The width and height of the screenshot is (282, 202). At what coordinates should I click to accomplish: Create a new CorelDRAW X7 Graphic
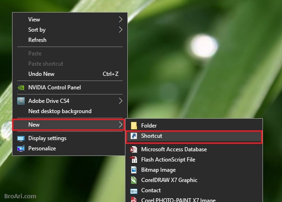[194, 180]
